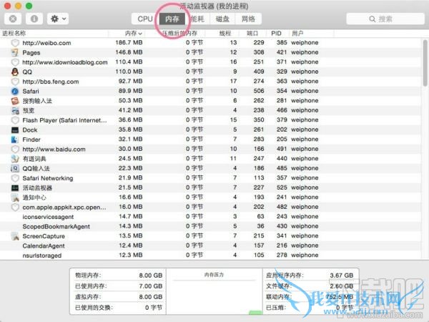Click the 虚拟内存 8.00 GB value
This screenshot has height=322, width=429.
[x=150, y=297]
